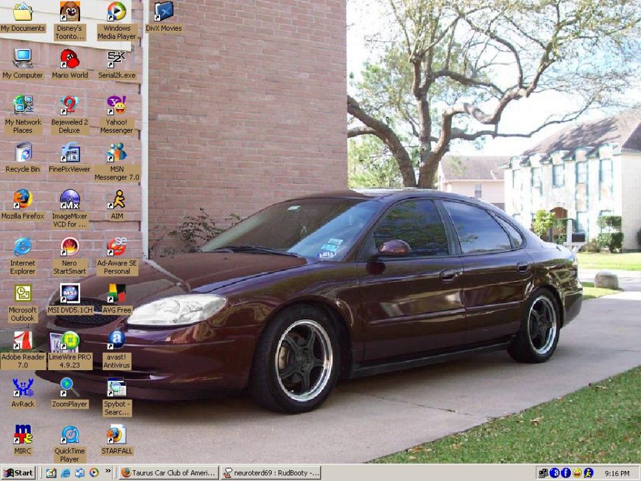Switch to neuroterd69 chat taskbar window
Viewport: 641px width, 481px height.
[270, 473]
